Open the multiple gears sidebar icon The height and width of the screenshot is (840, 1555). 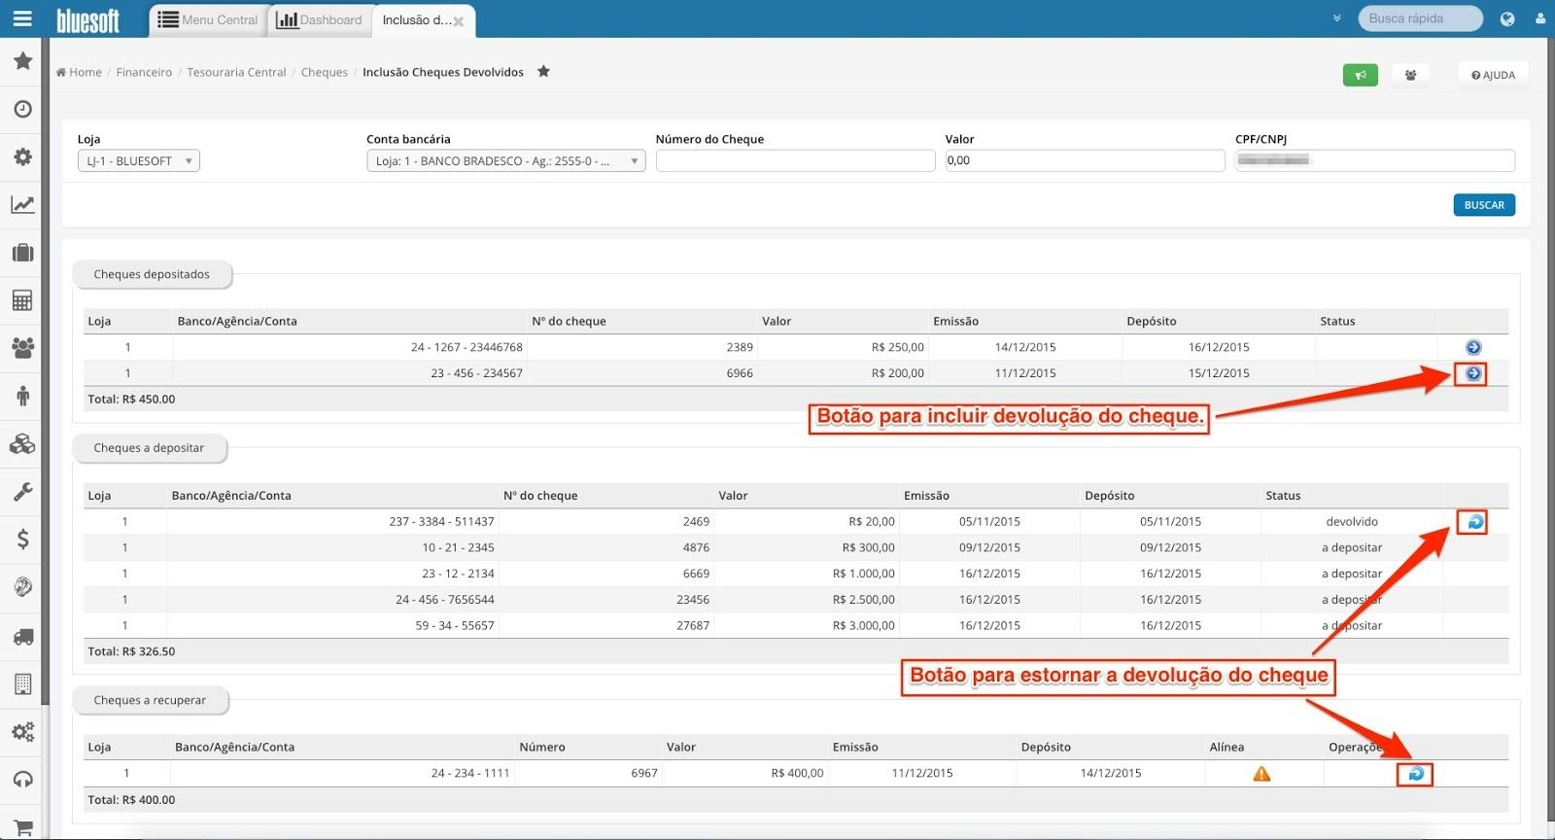[22, 731]
